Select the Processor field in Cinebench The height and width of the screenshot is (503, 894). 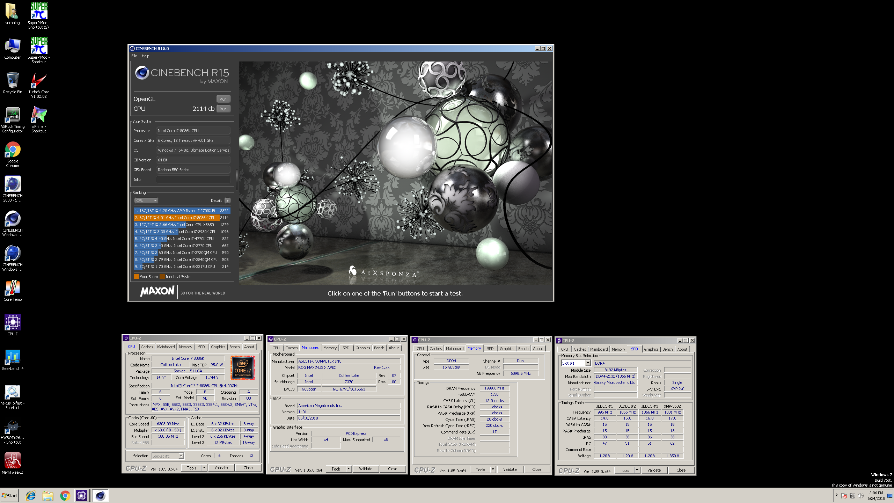(193, 131)
